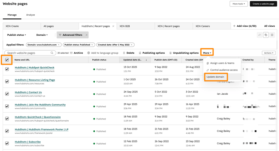Click Add view (6/50)

click(x=245, y=26)
